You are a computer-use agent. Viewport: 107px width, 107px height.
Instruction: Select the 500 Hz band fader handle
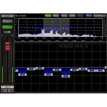coord(66,76)
